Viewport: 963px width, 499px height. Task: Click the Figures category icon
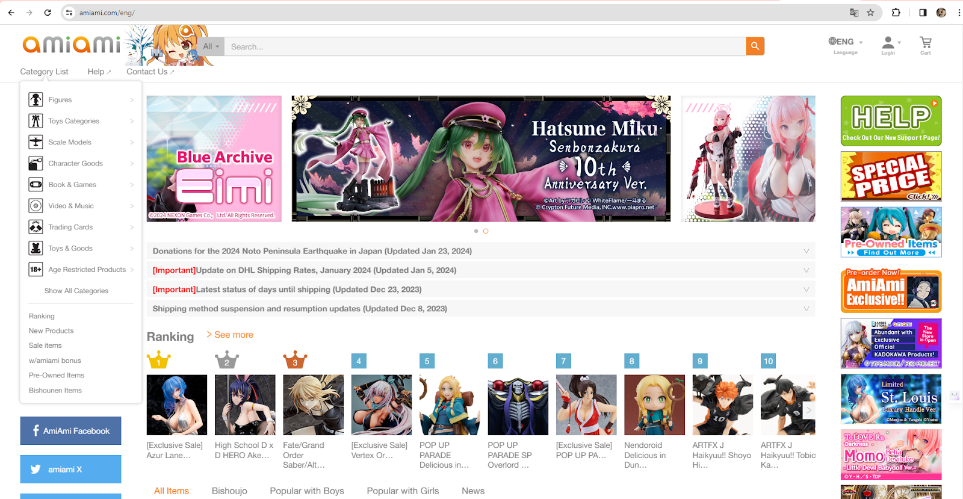[36, 100]
